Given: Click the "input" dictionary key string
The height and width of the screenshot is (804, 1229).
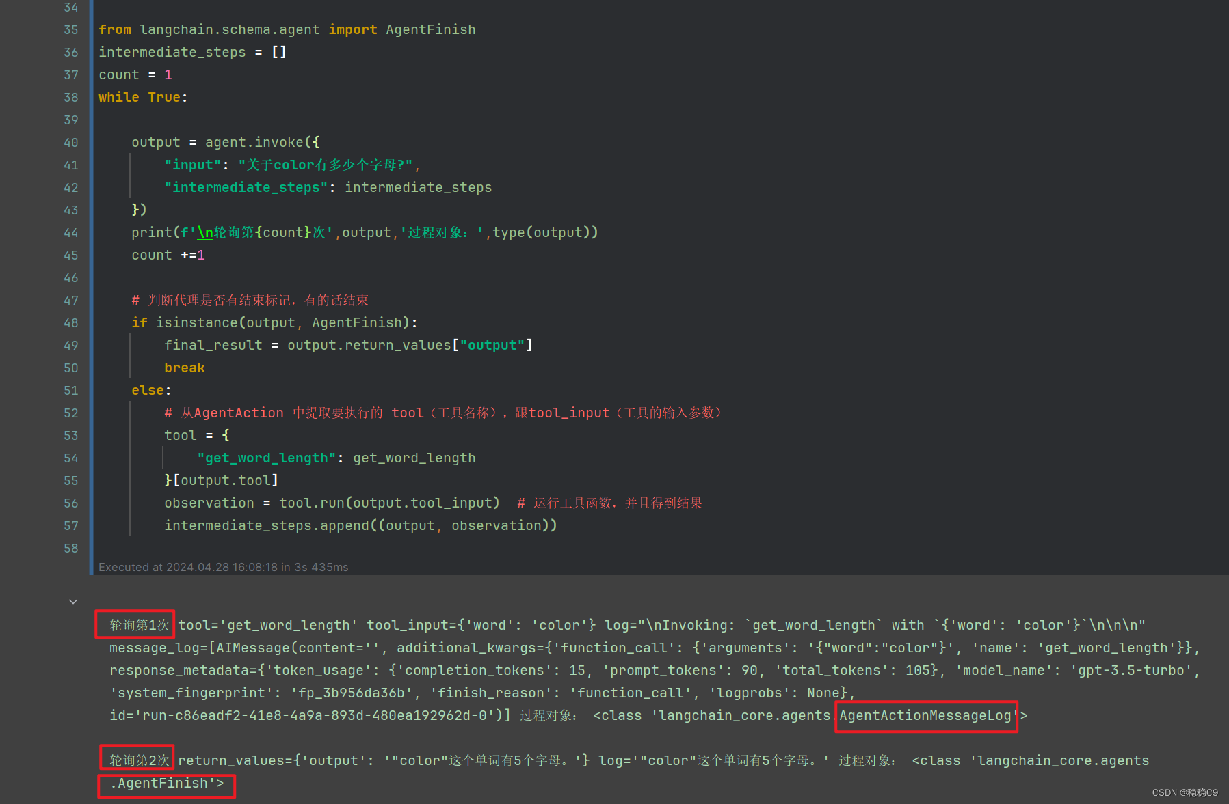Looking at the screenshot, I should pyautogui.click(x=193, y=165).
